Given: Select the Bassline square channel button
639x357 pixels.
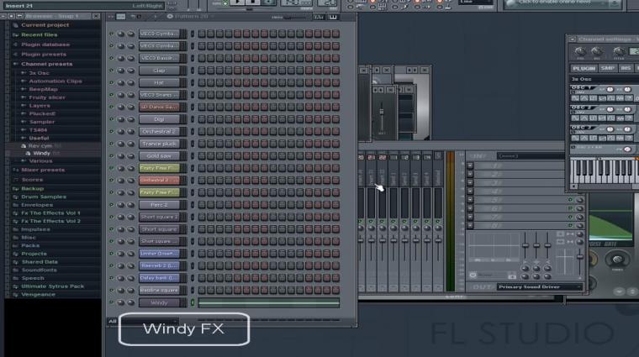Looking at the screenshot, I should tap(159, 291).
